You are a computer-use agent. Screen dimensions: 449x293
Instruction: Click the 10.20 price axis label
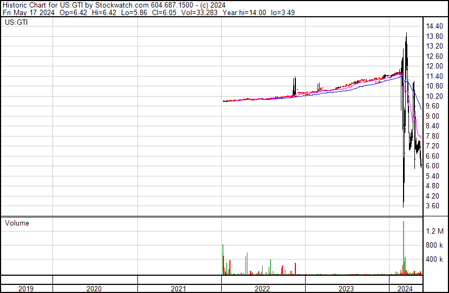[434, 96]
